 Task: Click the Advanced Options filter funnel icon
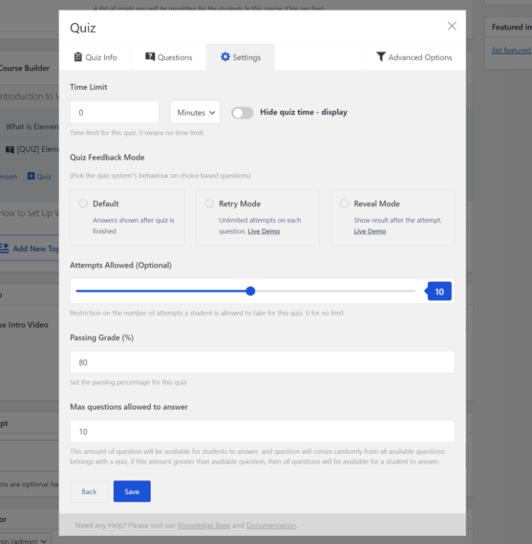(x=381, y=57)
